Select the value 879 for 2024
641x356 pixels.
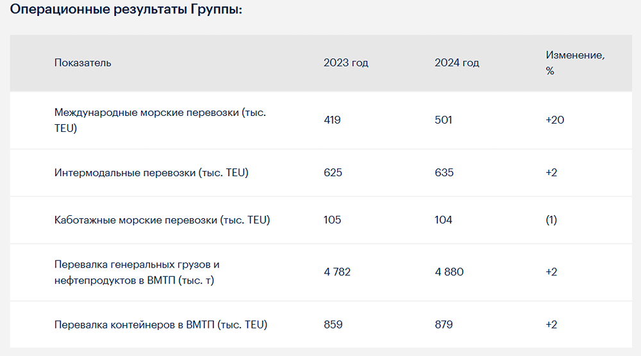point(444,325)
